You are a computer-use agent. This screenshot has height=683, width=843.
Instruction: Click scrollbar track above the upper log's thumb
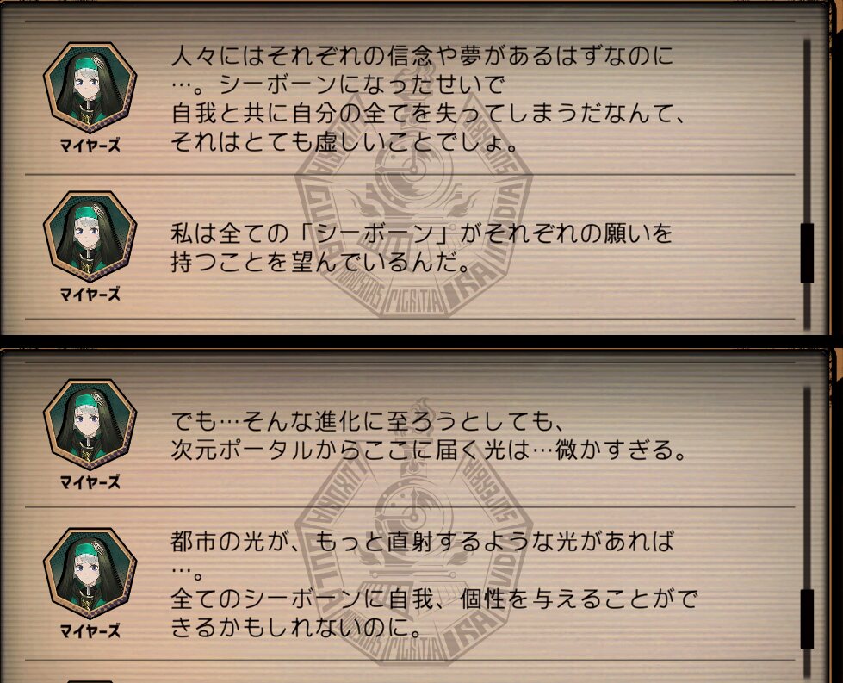click(807, 131)
